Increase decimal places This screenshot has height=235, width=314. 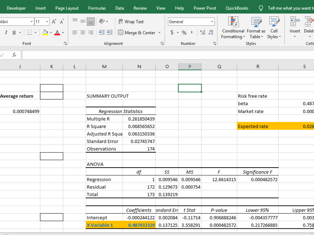pos(203,32)
